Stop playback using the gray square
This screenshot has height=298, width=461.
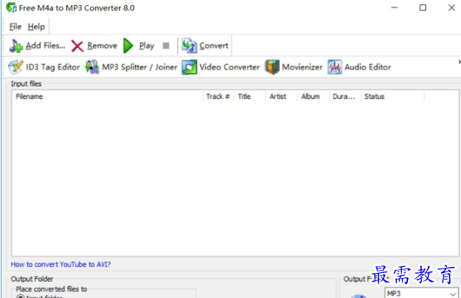pyautogui.click(x=166, y=46)
